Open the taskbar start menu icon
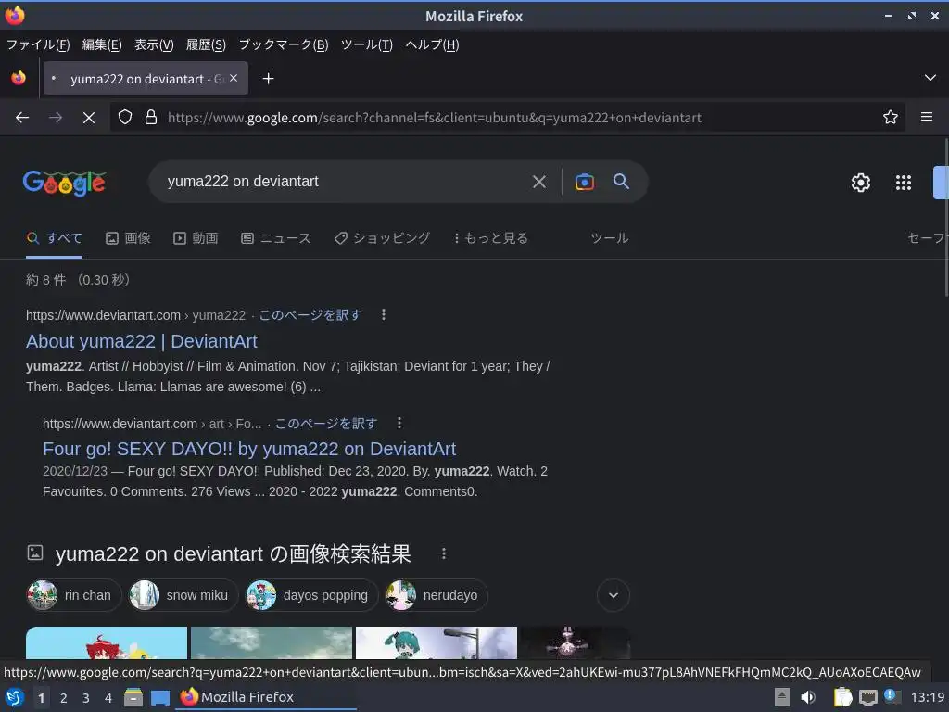This screenshot has width=949, height=712. point(15,697)
